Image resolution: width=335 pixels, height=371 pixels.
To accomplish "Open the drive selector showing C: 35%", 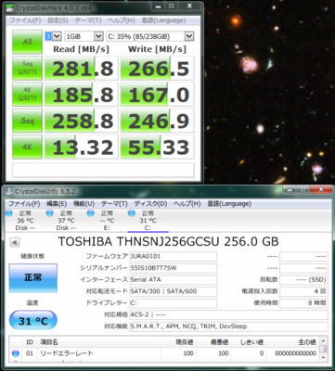I will [150, 36].
